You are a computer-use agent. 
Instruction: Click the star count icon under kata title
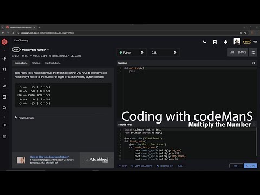pos(13,56)
